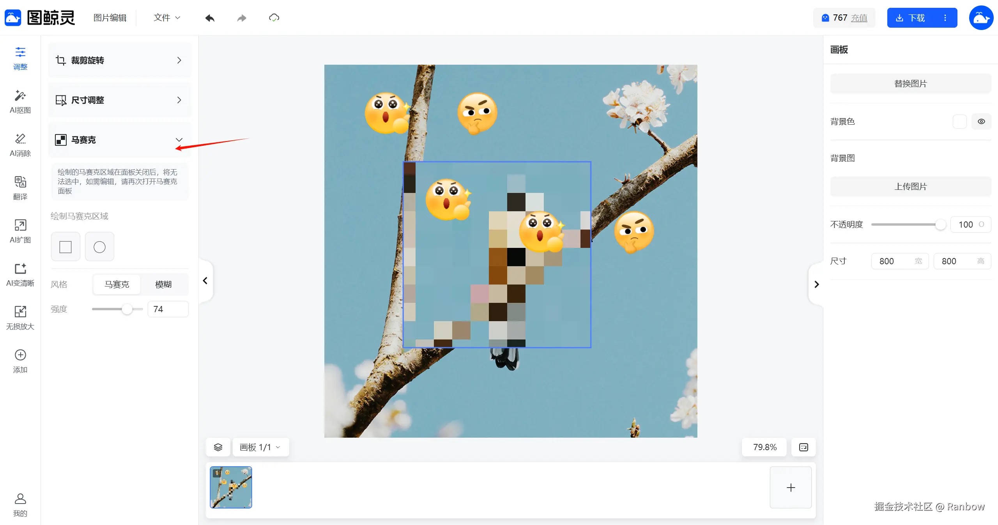Click the 充值 recharge link
This screenshot has height=525, width=998.
[859, 18]
